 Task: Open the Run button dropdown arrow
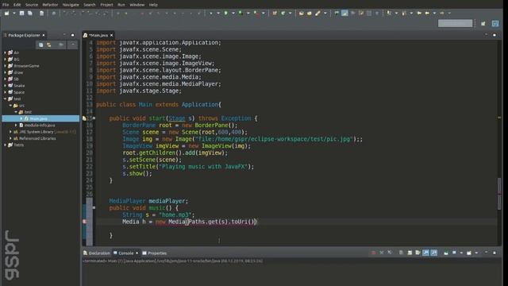point(233,13)
